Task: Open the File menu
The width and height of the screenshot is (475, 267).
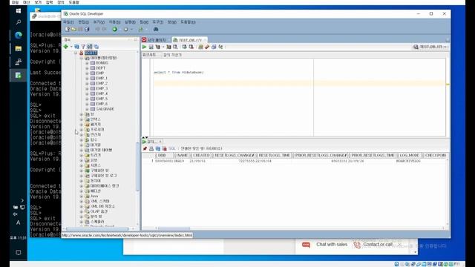Action: pos(68,22)
